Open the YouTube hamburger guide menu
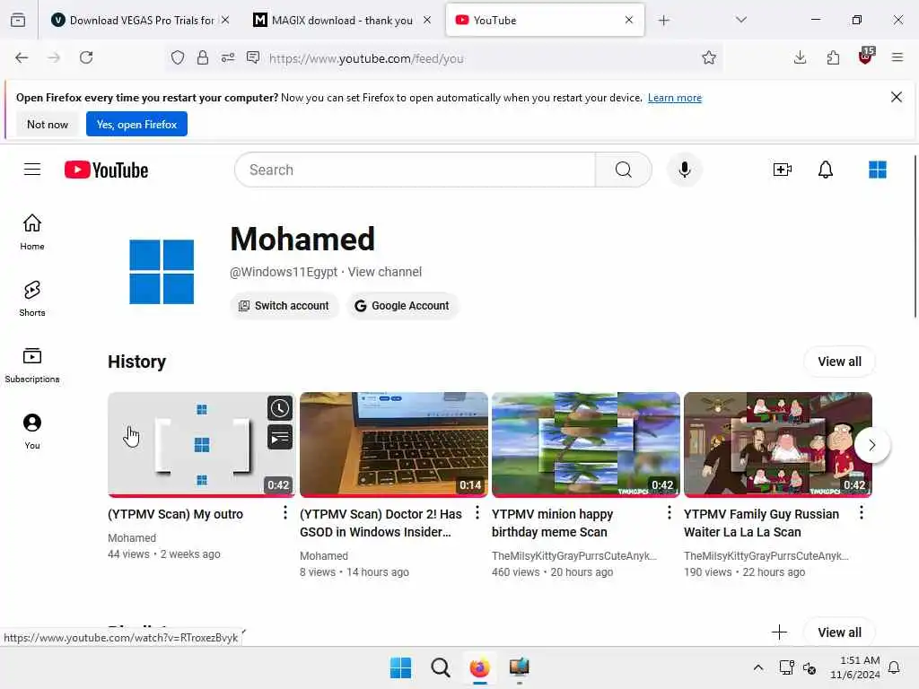The width and height of the screenshot is (919, 689). tap(32, 170)
